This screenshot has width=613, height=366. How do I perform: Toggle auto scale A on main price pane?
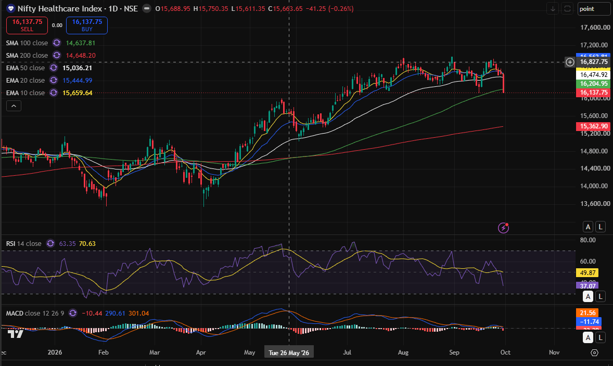click(588, 227)
